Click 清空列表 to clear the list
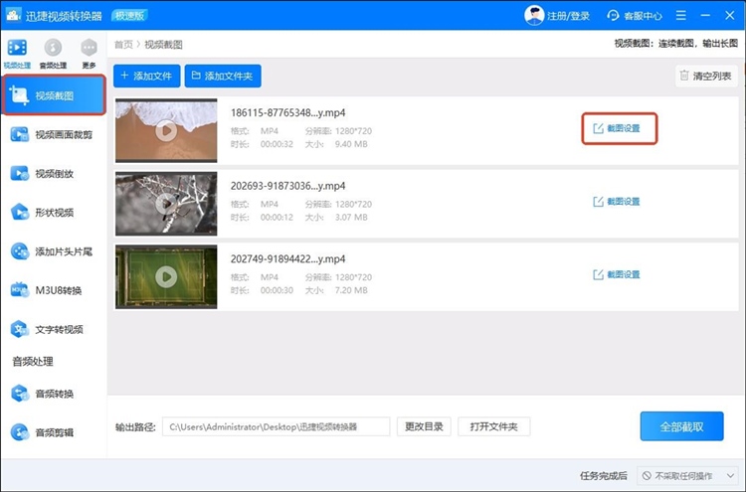Screen dimensions: 746x492 706,77
